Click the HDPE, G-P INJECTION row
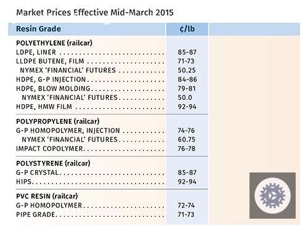Image resolution: width=308 pixels, height=231 pixels. 107,79
